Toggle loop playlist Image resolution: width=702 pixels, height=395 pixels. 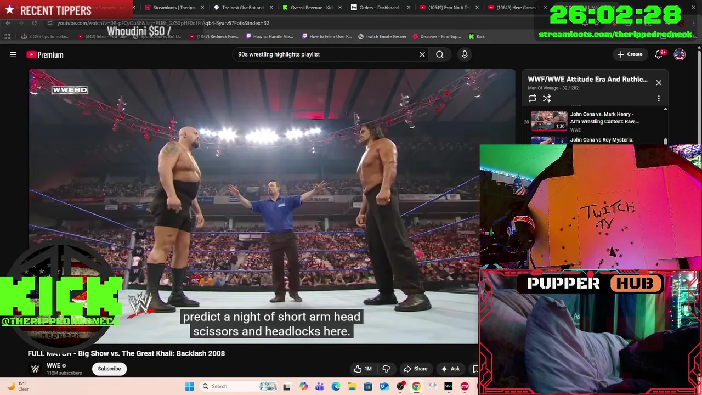pyautogui.click(x=532, y=98)
